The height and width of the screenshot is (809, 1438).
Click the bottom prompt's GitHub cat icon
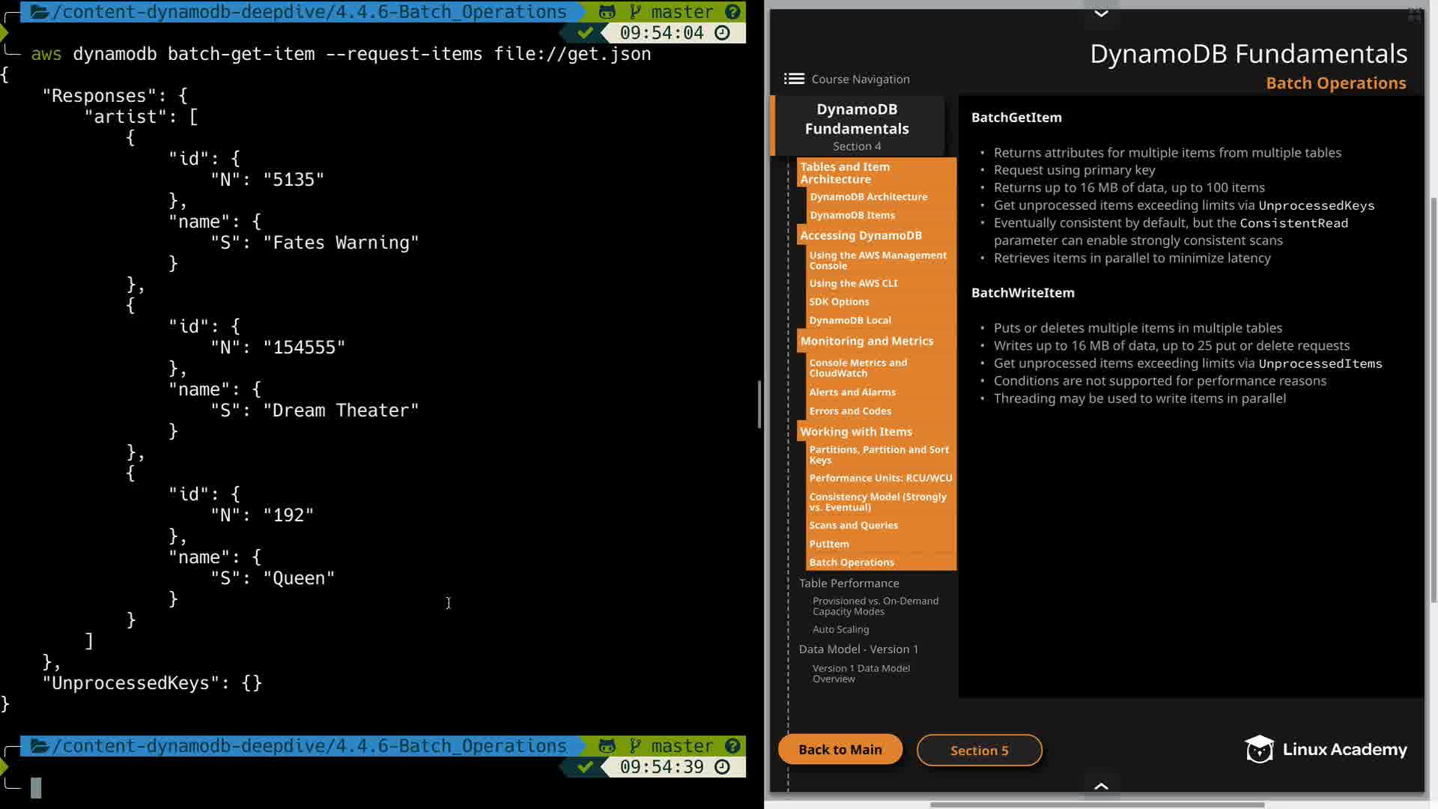(607, 746)
